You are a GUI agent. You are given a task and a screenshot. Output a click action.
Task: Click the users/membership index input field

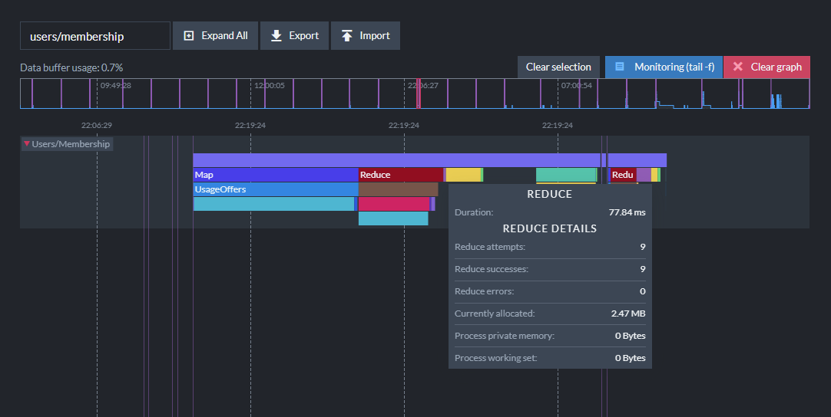pyautogui.click(x=95, y=35)
